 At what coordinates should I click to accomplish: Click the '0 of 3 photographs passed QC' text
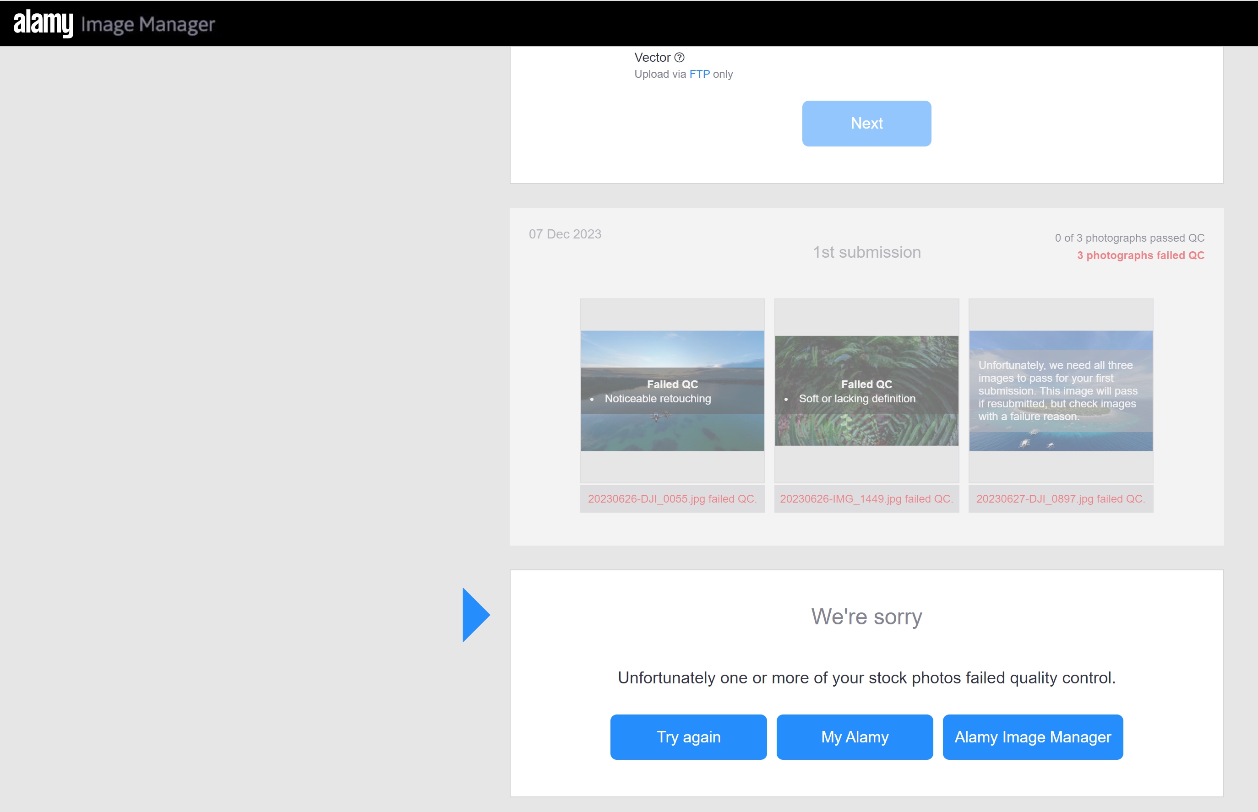click(1129, 238)
